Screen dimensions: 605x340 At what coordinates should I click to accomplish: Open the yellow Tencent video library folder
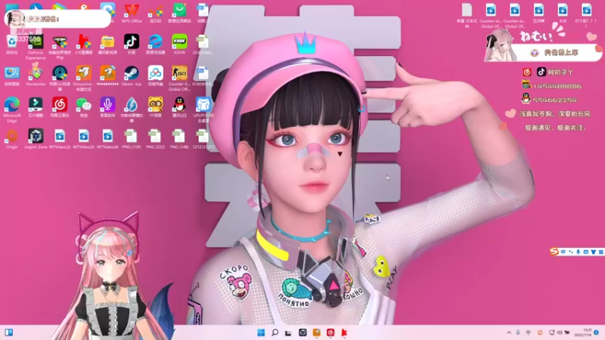pos(107,44)
